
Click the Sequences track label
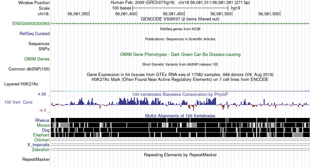click(39, 44)
